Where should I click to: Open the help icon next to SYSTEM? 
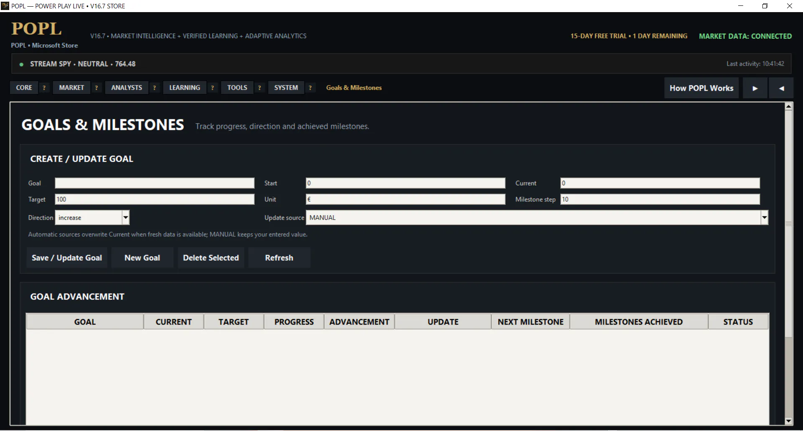click(x=310, y=88)
